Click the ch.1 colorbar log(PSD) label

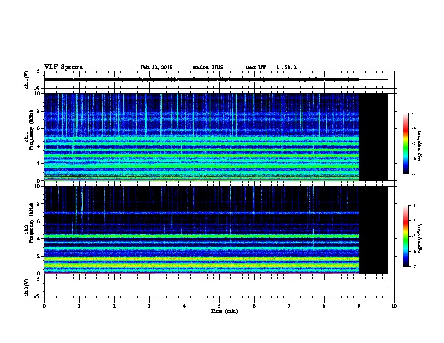tap(419, 146)
